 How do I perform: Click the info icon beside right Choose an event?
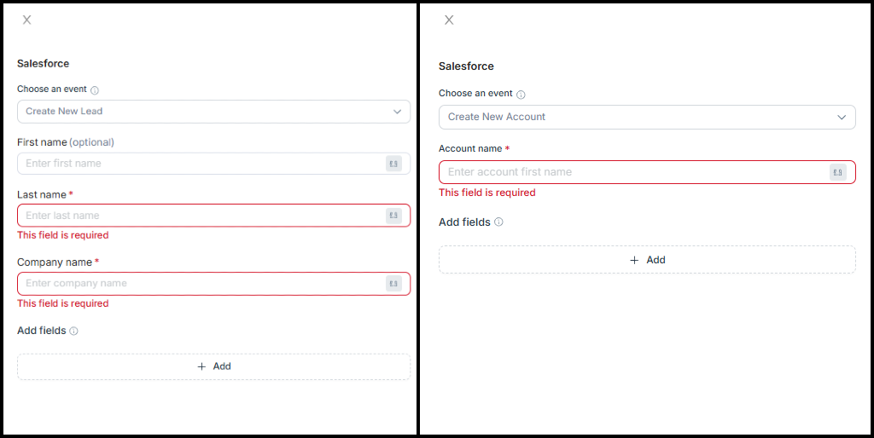tap(521, 95)
